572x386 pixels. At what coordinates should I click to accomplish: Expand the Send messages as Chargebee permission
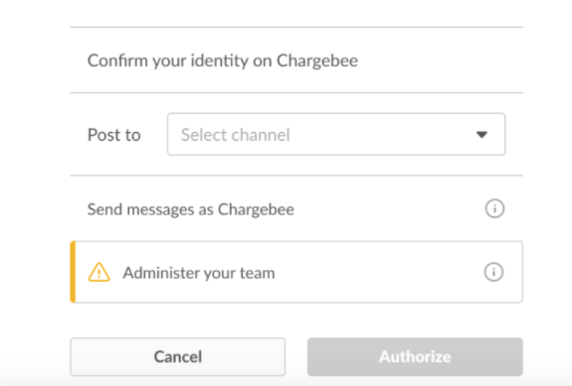click(296, 208)
